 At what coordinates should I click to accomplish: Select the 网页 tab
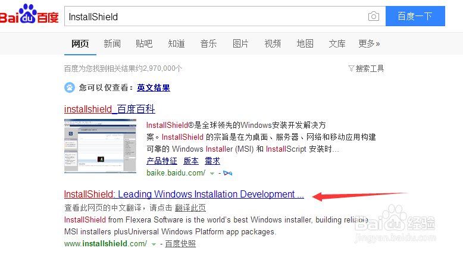pos(80,43)
